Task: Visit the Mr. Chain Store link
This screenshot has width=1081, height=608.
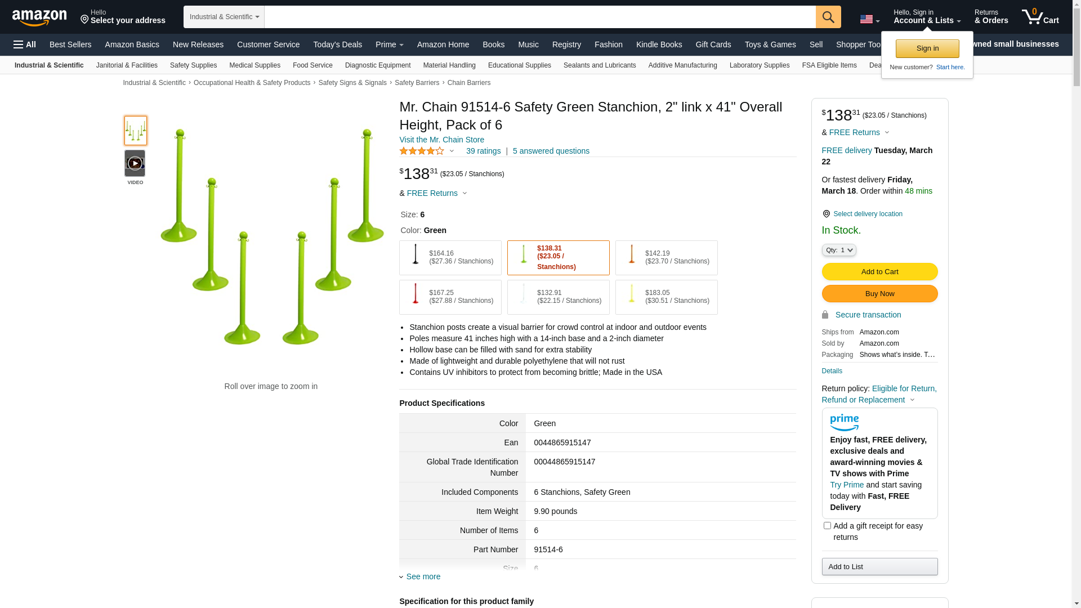Action: (x=441, y=140)
